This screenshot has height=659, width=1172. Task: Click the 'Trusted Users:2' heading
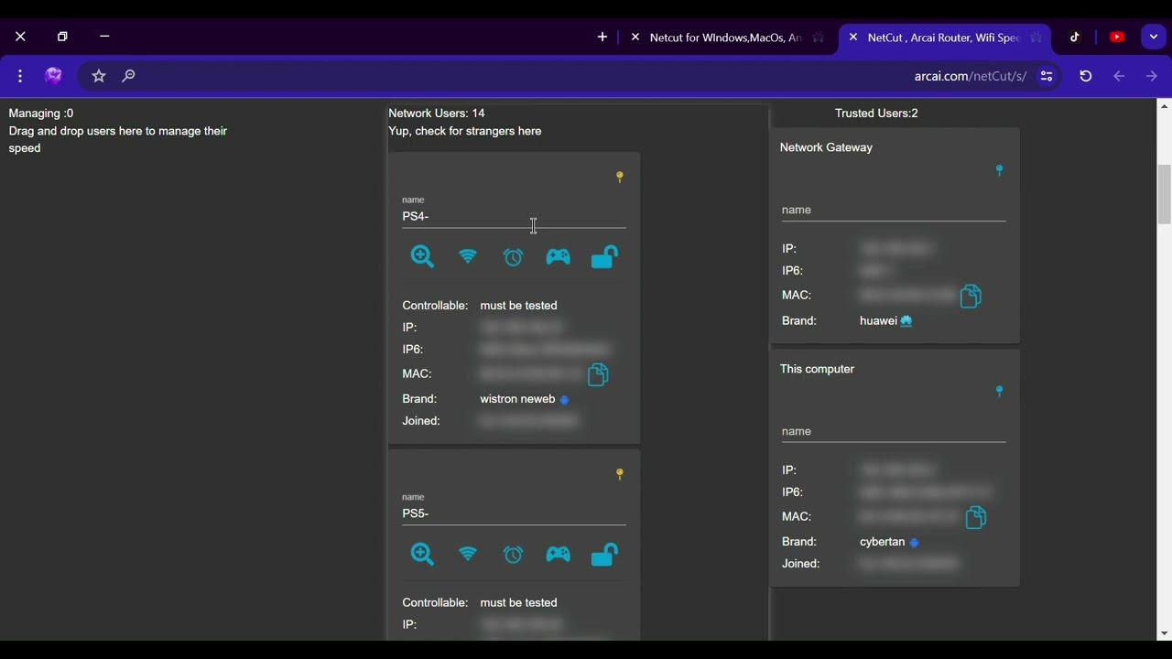pyautogui.click(x=876, y=113)
